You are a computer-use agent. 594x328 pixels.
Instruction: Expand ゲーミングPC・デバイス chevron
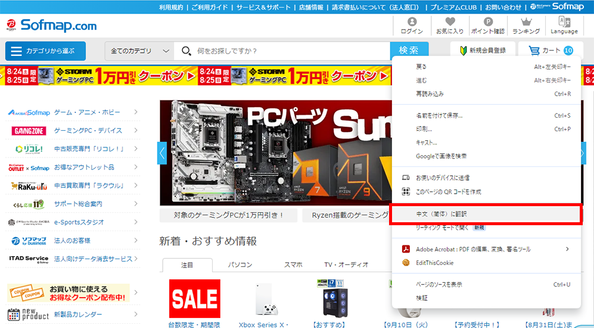[x=135, y=130]
